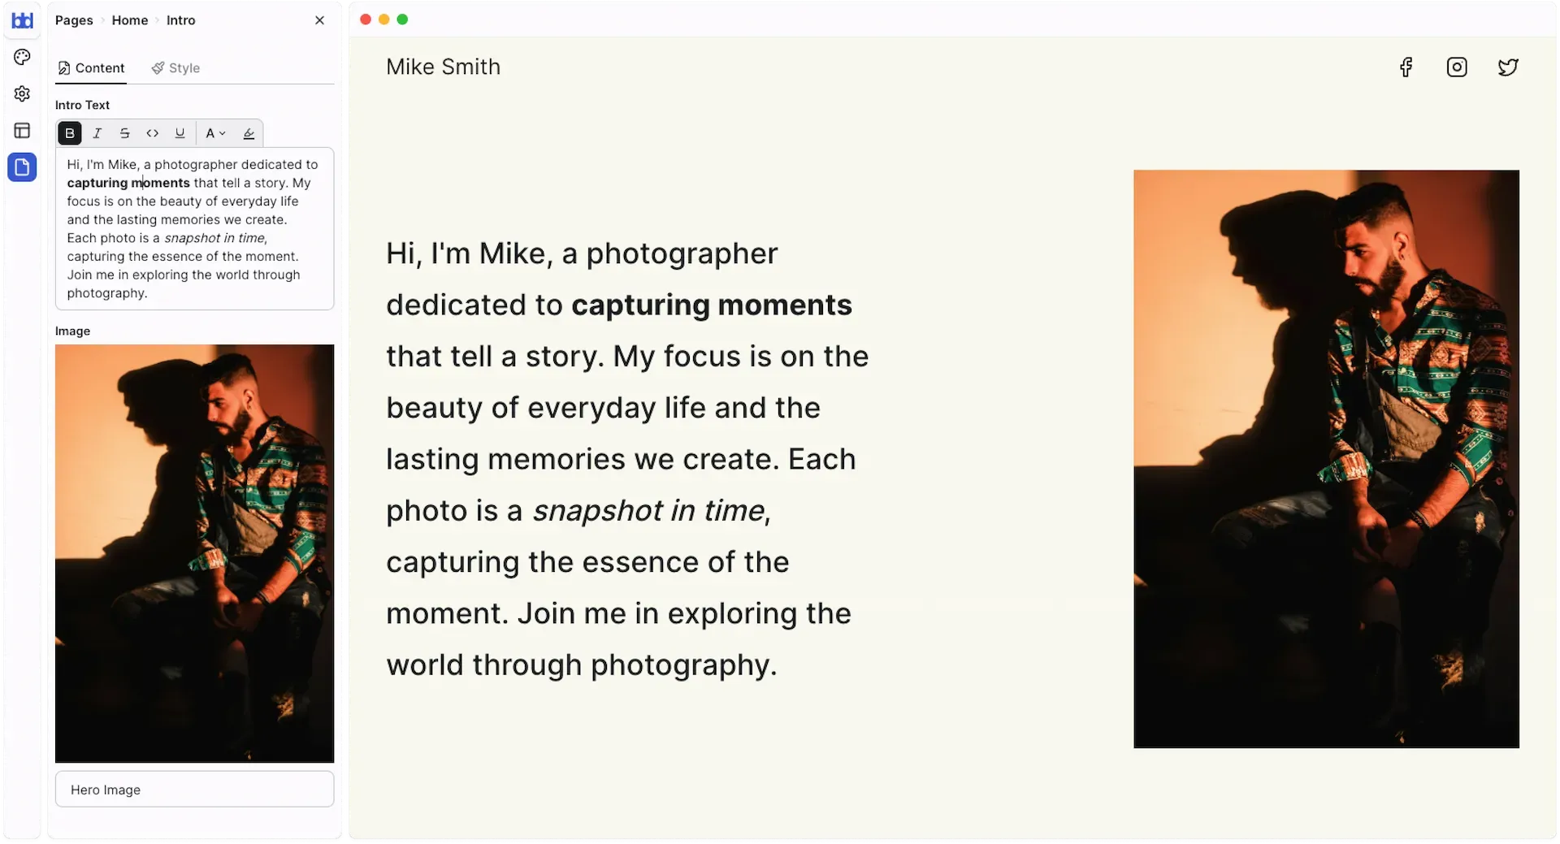Open the theme palette sidebar icon
1560x844 pixels.
click(22, 57)
